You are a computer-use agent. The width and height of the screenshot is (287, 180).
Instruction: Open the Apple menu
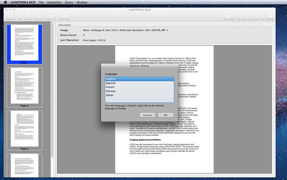(x=5, y=2)
